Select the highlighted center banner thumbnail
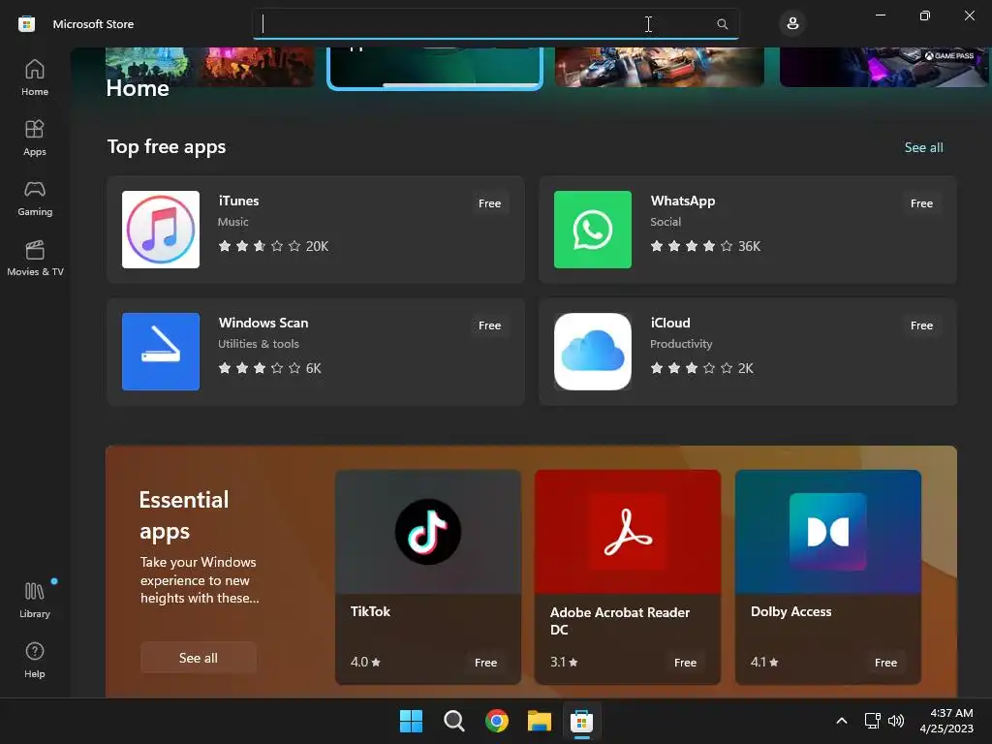The width and height of the screenshot is (992, 744). (x=435, y=68)
